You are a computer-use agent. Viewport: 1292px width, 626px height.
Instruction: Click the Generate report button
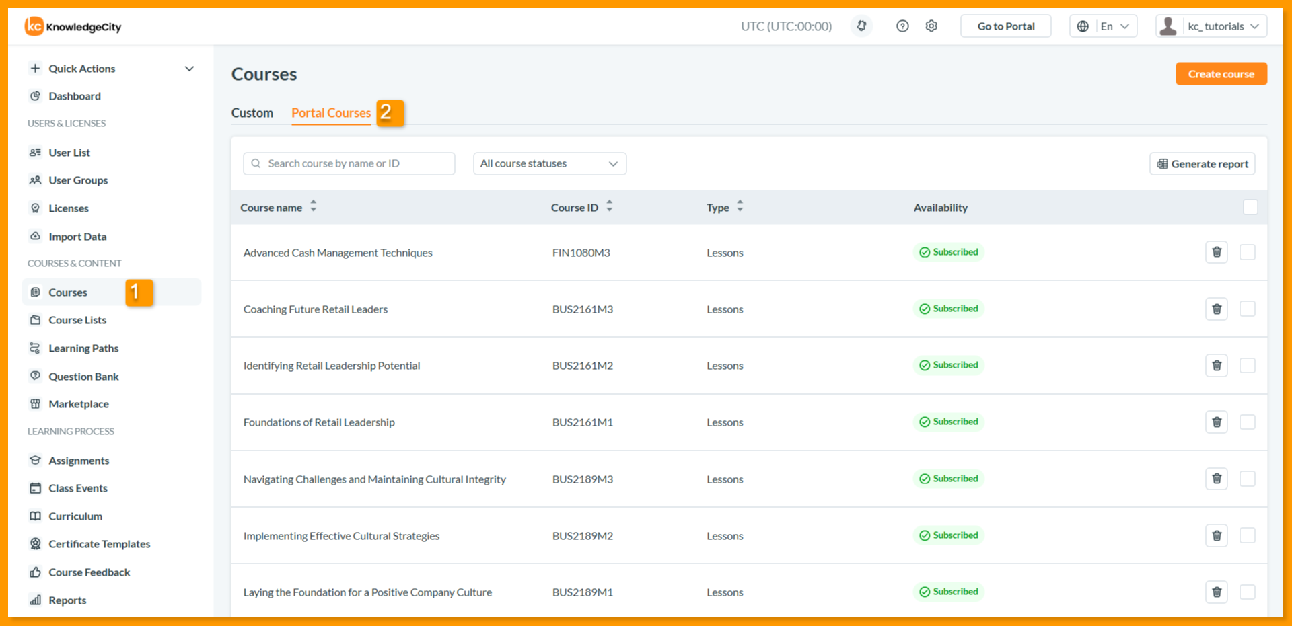(1203, 164)
